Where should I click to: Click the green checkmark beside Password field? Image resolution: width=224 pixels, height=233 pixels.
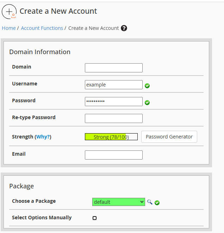coord(147,103)
